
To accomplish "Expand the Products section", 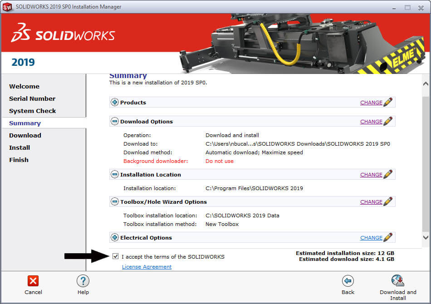I will pyautogui.click(x=115, y=103).
